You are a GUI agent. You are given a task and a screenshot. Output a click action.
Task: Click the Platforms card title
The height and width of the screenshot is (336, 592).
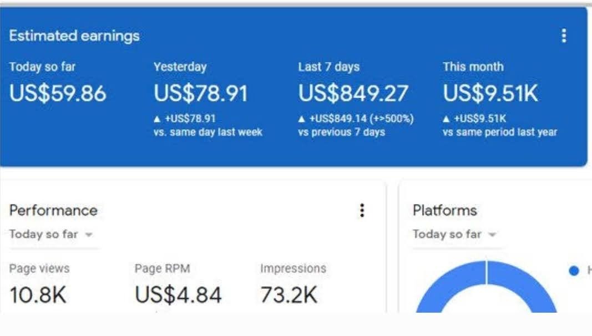[444, 211]
